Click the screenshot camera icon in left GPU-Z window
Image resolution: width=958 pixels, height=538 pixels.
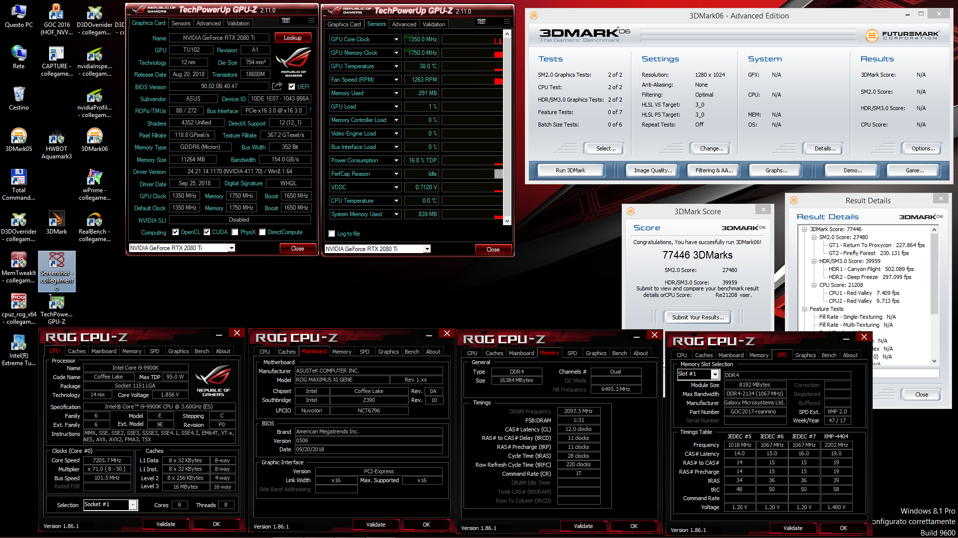pyautogui.click(x=286, y=20)
